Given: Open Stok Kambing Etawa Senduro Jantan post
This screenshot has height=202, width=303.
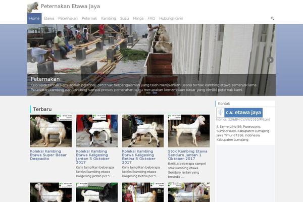Looking at the screenshot, I should [x=188, y=155].
